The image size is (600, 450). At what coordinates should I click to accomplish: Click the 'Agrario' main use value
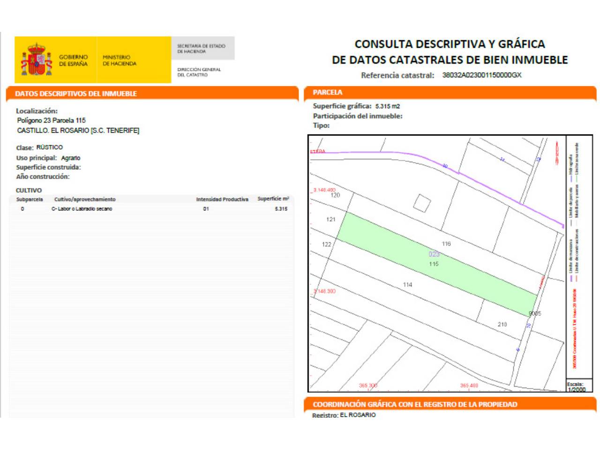[x=71, y=158]
